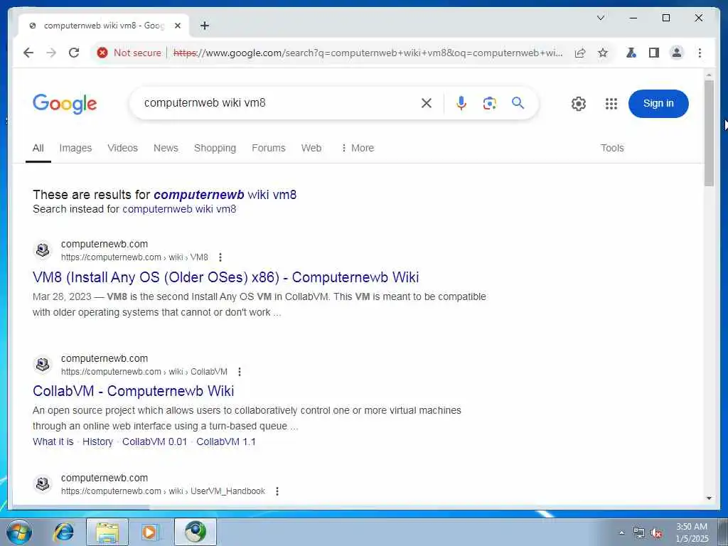The image size is (728, 546).
Task: Switch to the News tab
Action: tap(166, 148)
